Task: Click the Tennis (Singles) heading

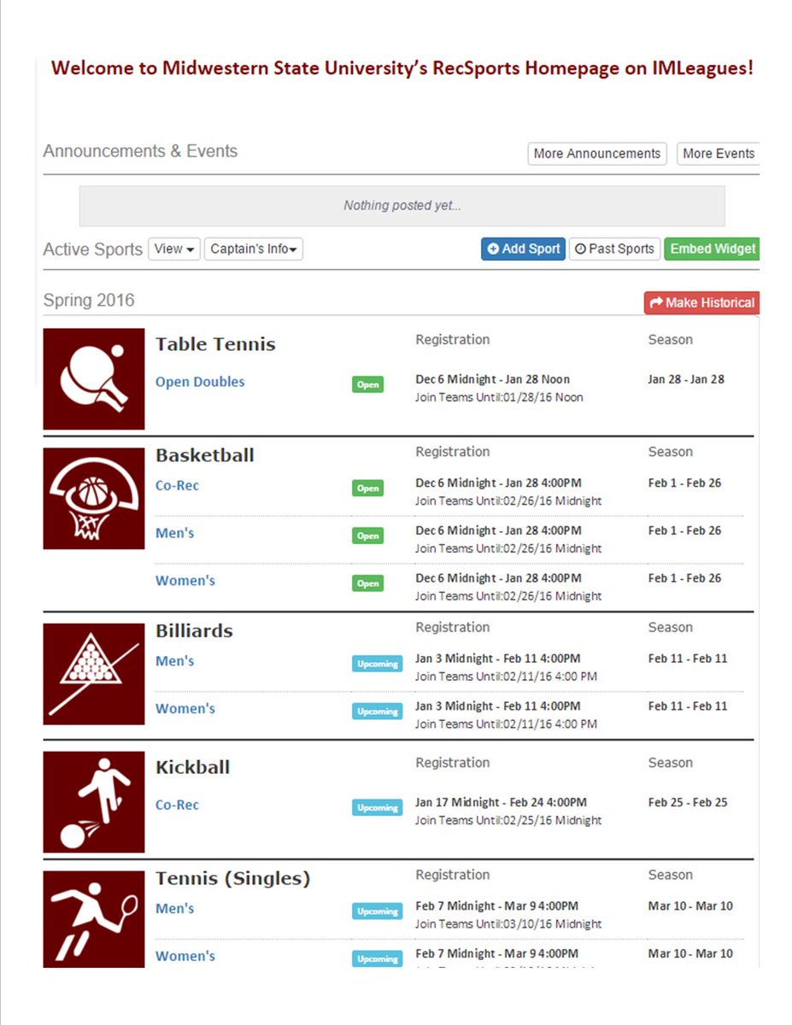Action: (232, 879)
